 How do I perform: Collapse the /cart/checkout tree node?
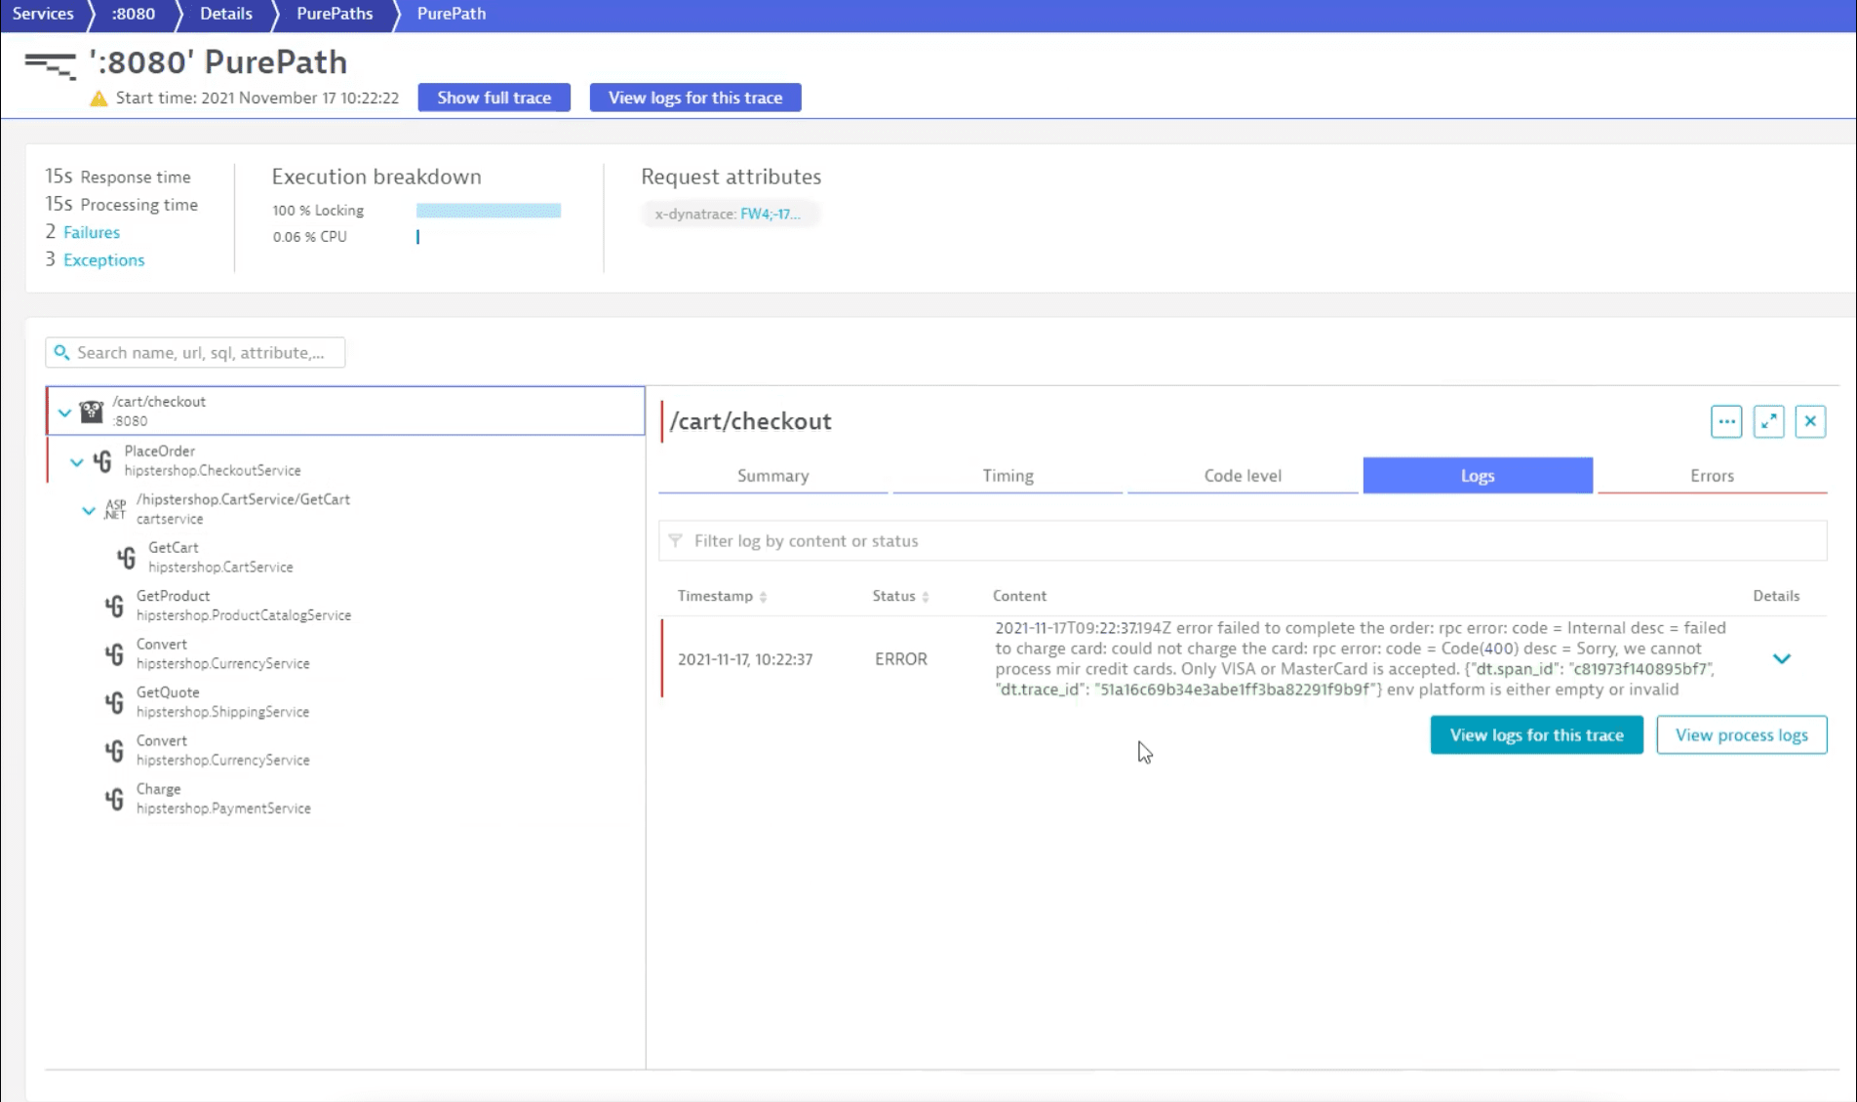tap(64, 413)
